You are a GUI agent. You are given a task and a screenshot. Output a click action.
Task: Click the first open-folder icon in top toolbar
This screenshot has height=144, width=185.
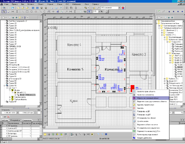18,8
